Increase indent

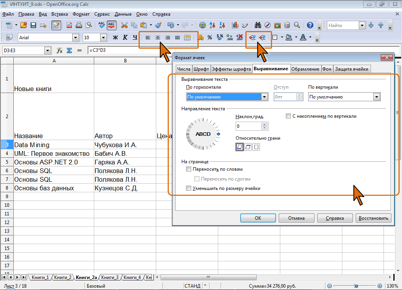click(x=262, y=37)
